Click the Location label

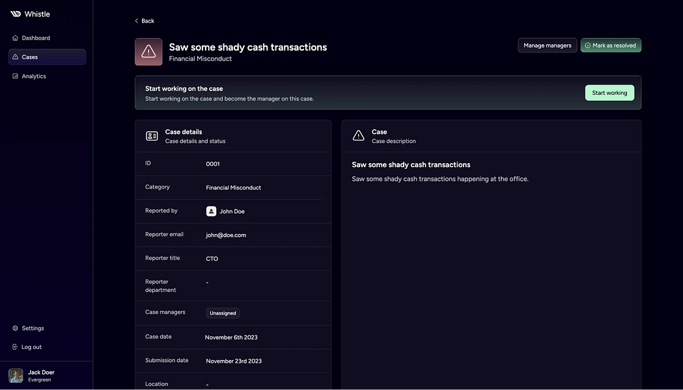[x=156, y=384]
